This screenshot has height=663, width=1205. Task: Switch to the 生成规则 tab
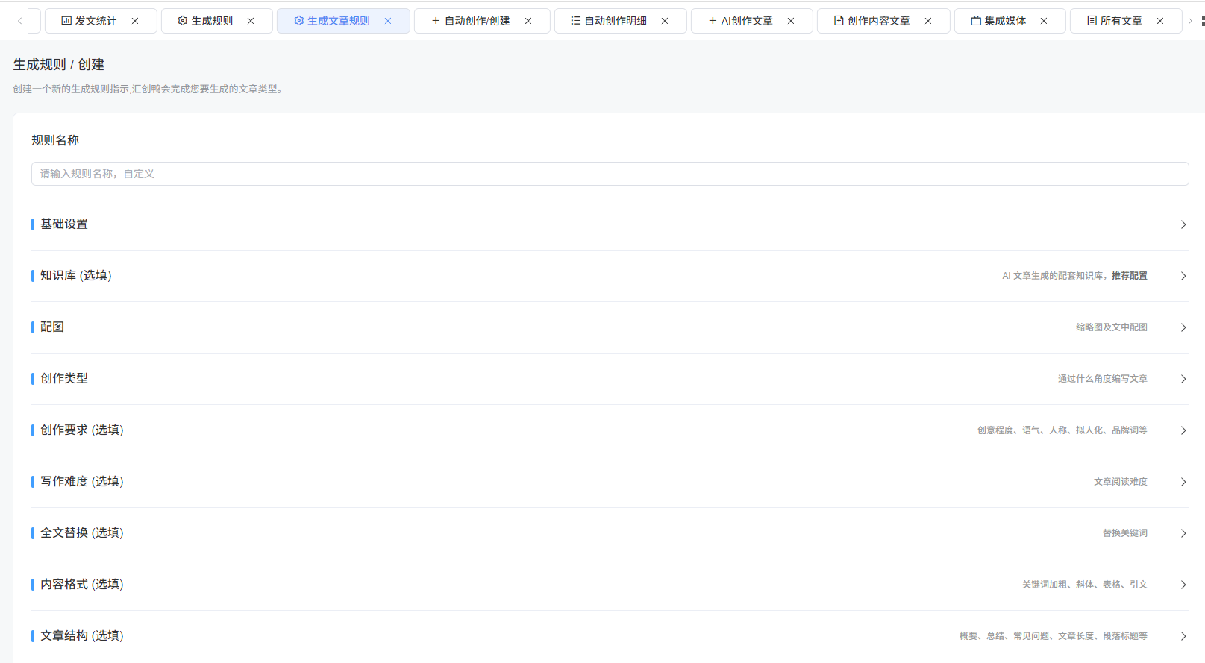coord(205,21)
